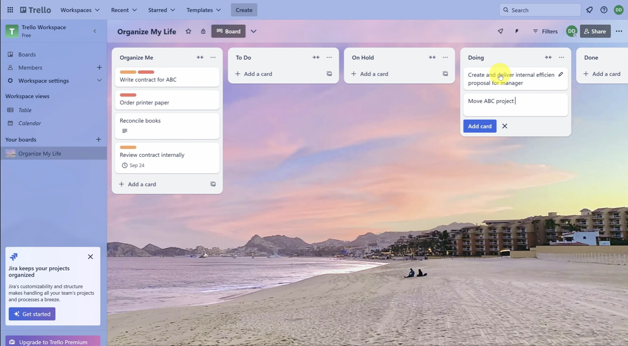
Task: Open the Starred dropdown
Action: (x=161, y=10)
